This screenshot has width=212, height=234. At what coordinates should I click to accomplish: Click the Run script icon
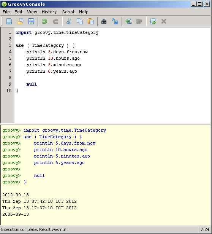pyautogui.click(x=153, y=21)
